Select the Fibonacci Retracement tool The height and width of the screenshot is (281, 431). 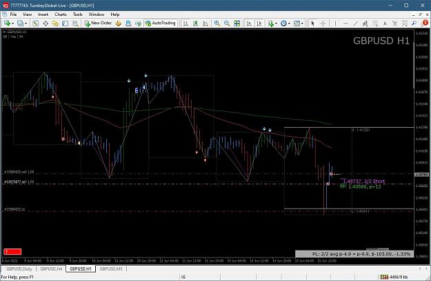pyautogui.click(x=375, y=23)
